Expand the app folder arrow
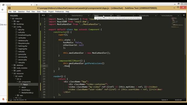Screen dimensions: 187x105 12,21
